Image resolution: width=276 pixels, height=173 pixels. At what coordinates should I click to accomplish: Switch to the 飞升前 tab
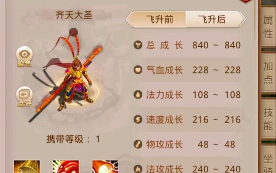tap(156, 19)
